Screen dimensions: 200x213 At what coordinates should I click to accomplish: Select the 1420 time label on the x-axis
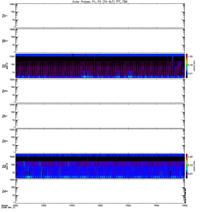43,206
